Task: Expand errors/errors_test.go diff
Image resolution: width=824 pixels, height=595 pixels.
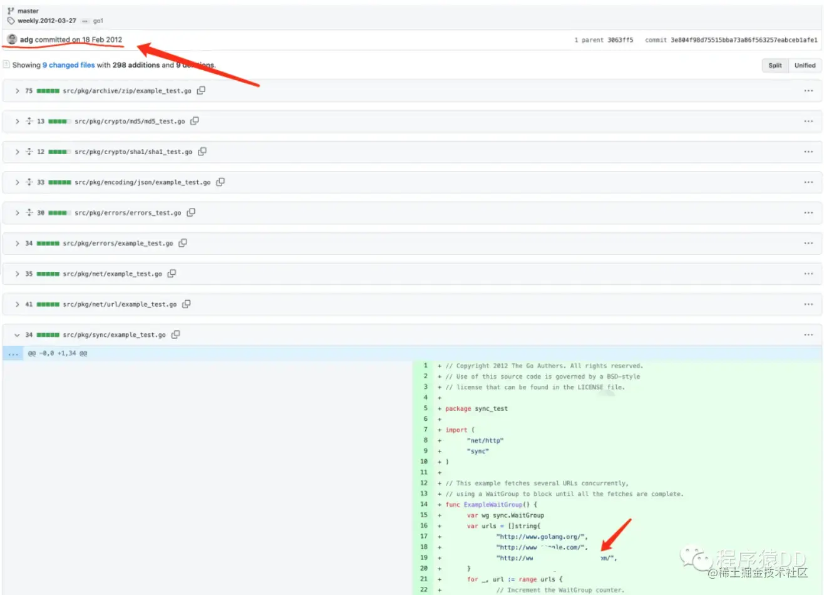Action: (x=17, y=213)
